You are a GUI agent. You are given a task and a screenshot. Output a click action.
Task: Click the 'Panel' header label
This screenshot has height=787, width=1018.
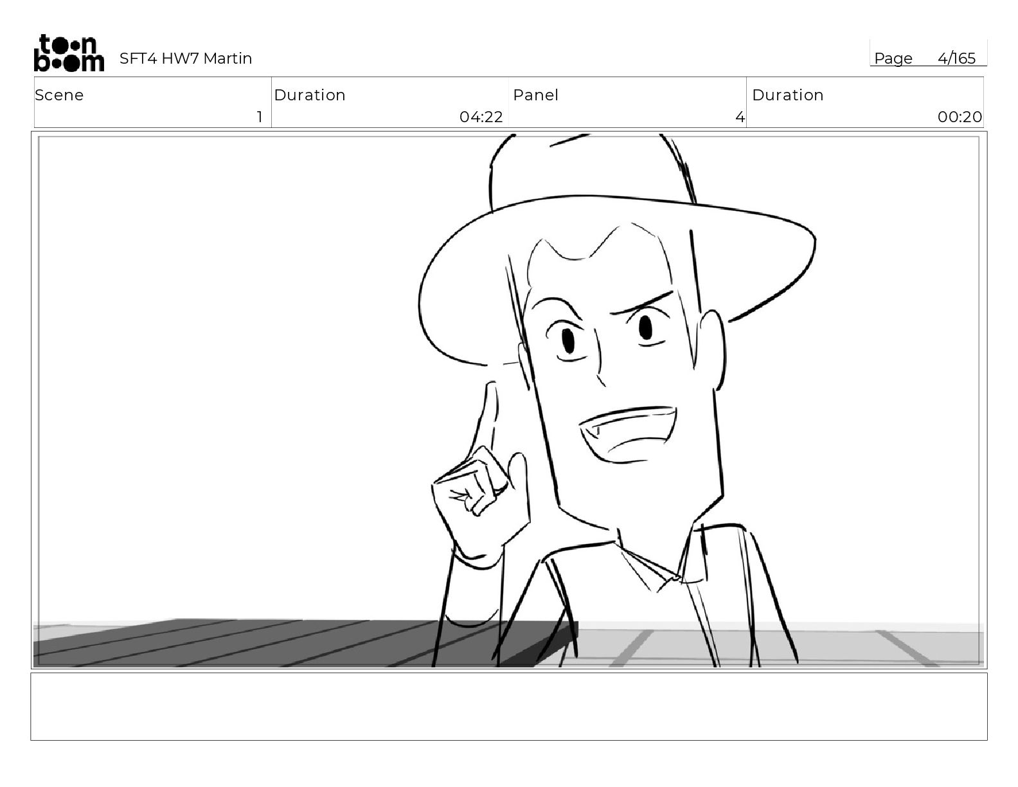535,95
